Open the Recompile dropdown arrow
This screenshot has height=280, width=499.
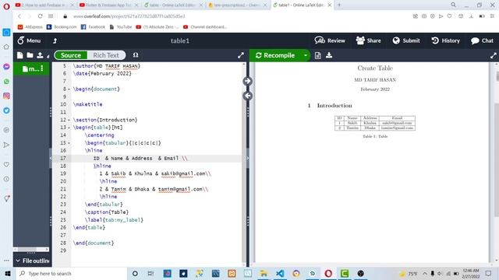(x=305, y=55)
